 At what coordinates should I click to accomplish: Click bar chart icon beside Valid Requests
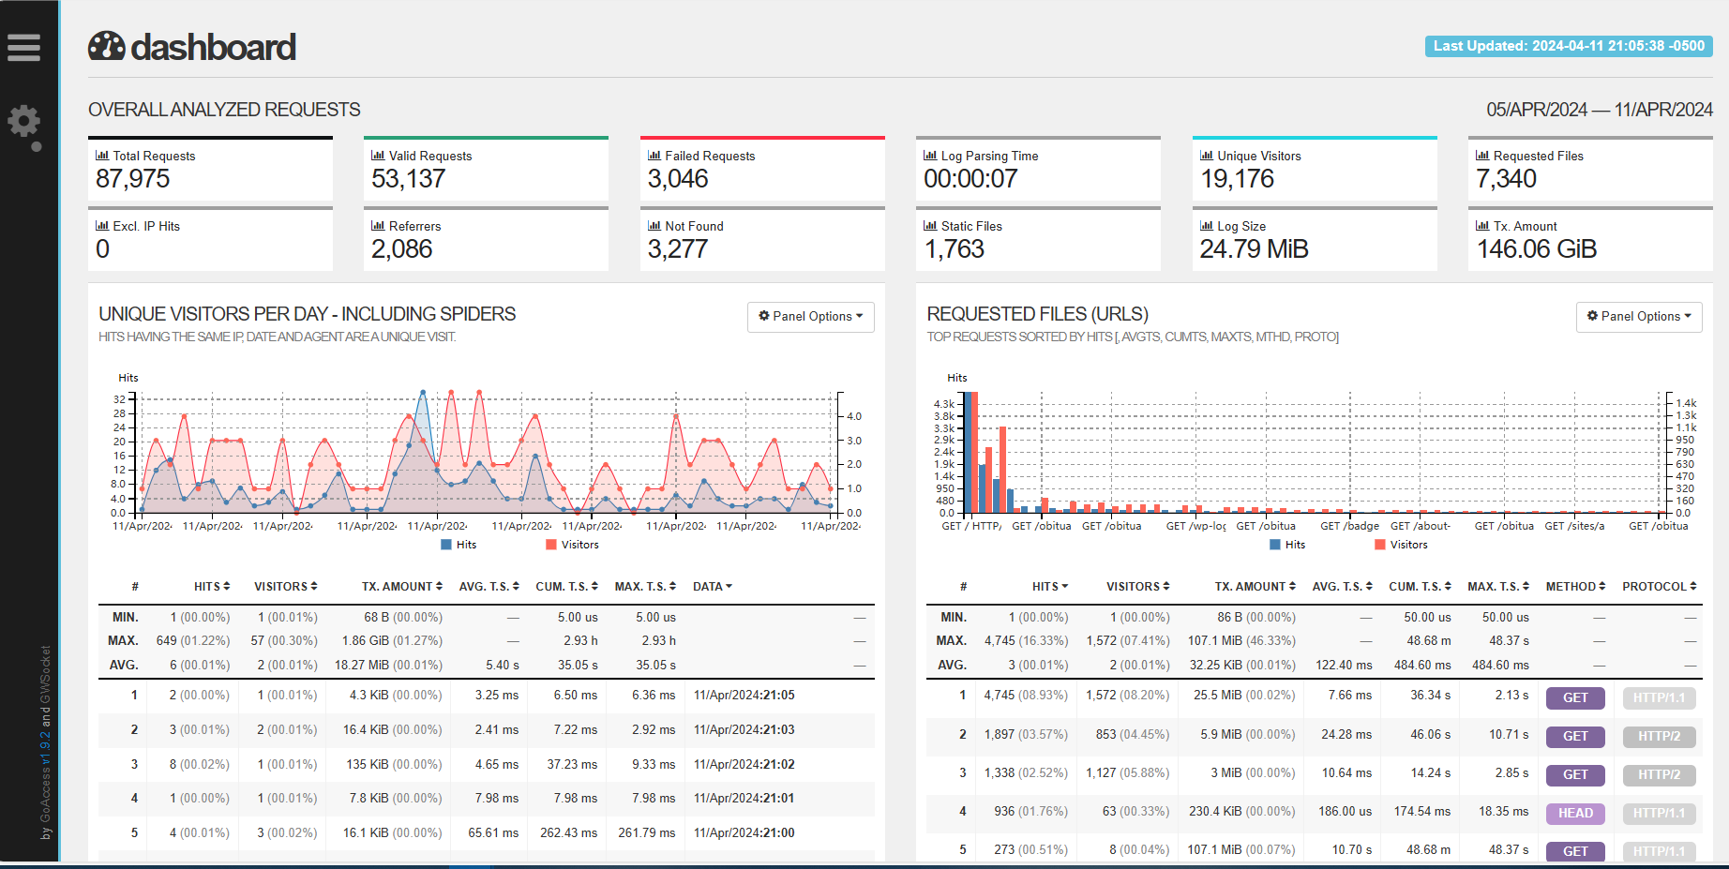(378, 156)
